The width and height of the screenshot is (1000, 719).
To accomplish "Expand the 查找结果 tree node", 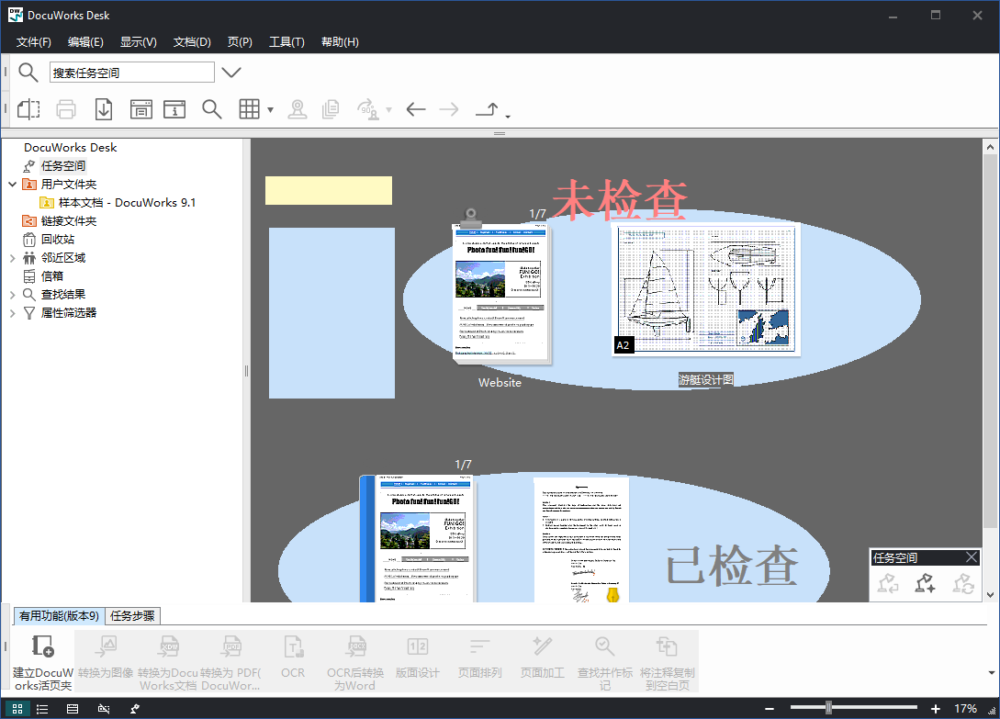I will pyautogui.click(x=12, y=295).
